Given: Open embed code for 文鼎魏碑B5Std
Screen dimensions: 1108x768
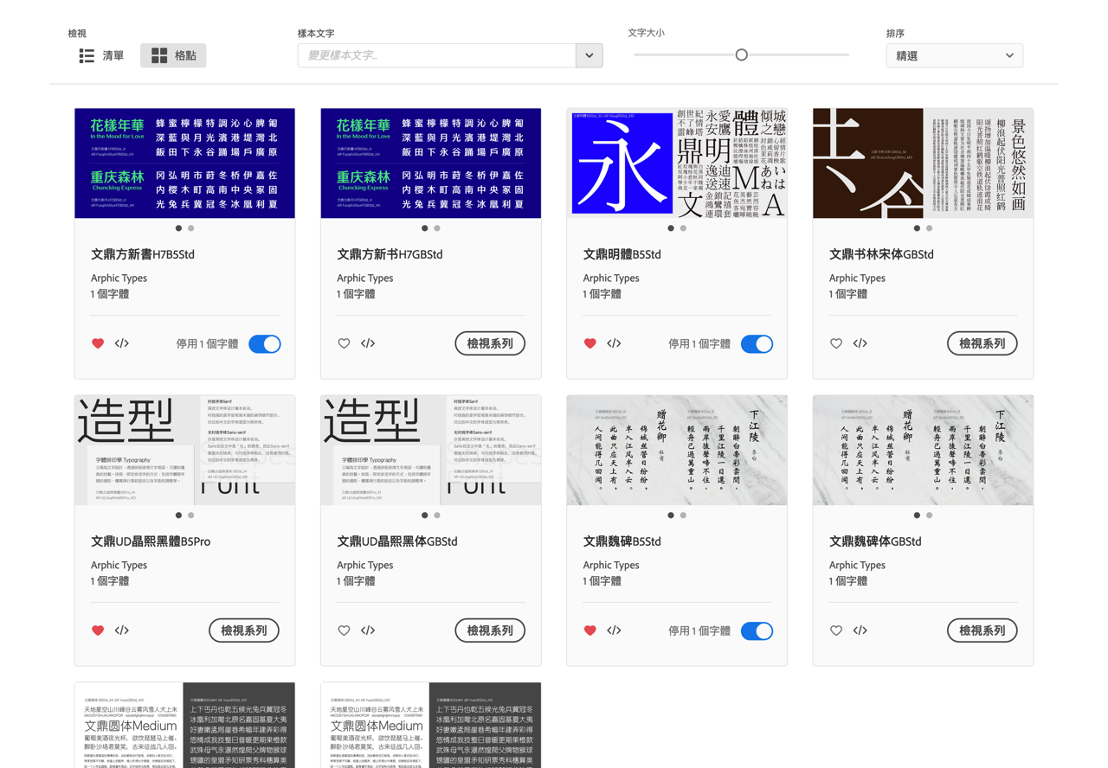Looking at the screenshot, I should click(x=614, y=630).
